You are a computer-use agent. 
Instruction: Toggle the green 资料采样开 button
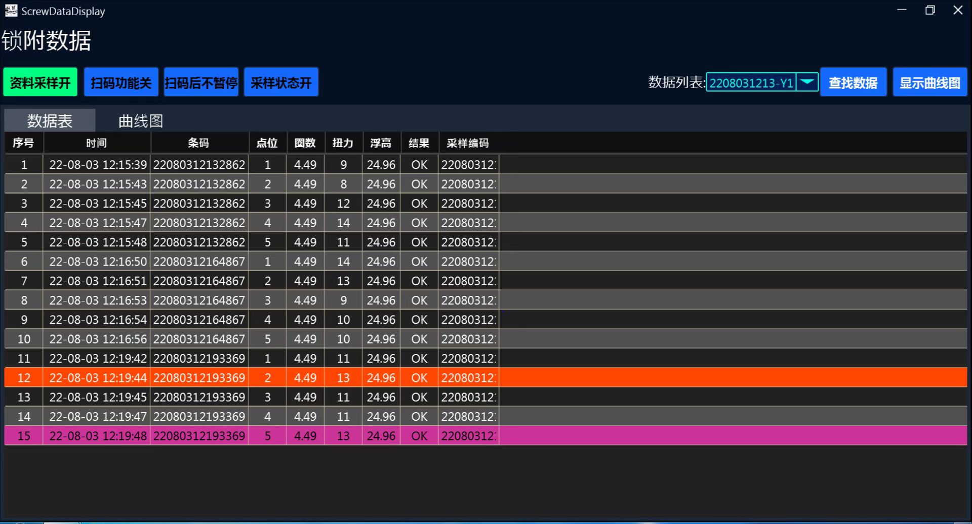pos(40,82)
